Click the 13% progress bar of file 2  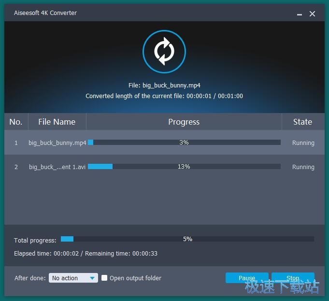tap(184, 167)
